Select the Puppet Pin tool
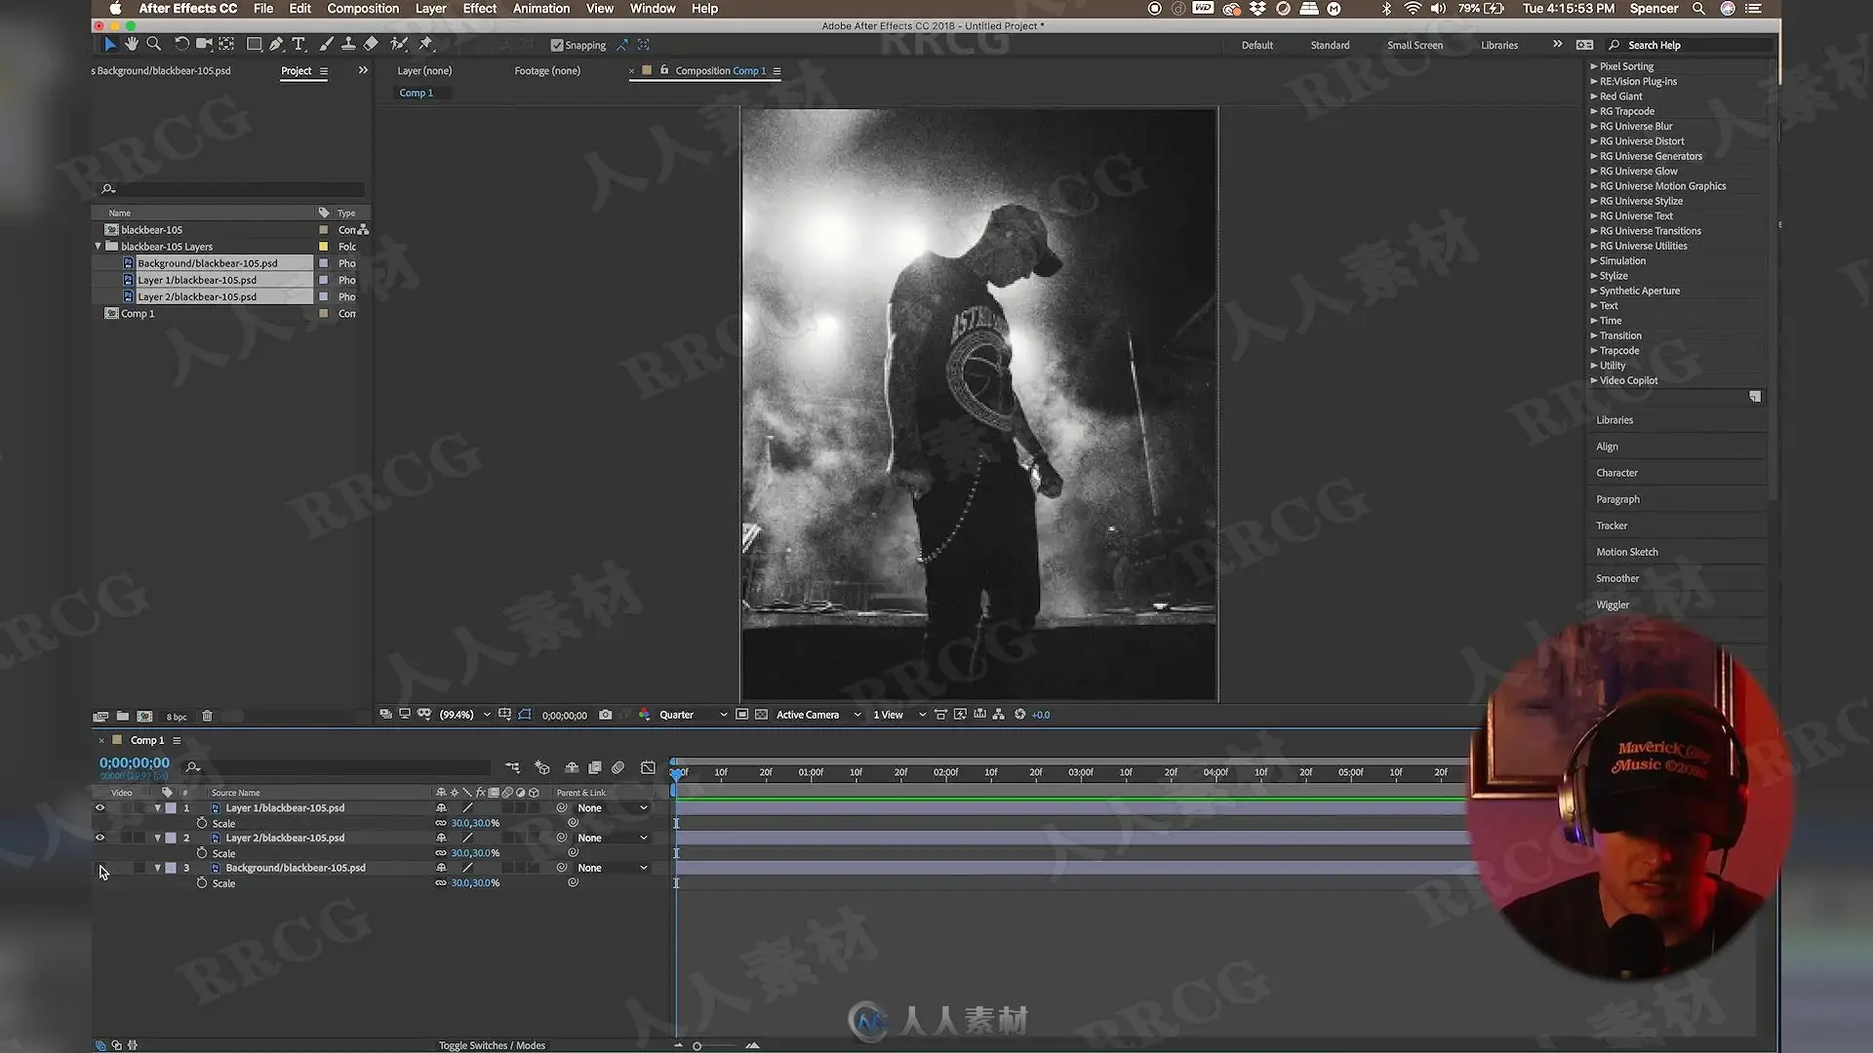This screenshot has height=1053, width=1873. pyautogui.click(x=425, y=44)
